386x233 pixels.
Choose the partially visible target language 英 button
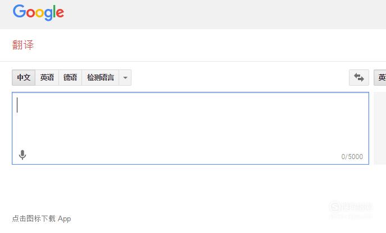[x=380, y=78]
